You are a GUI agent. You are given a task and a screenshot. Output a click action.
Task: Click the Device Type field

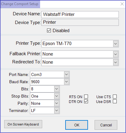[x=80, y=23]
